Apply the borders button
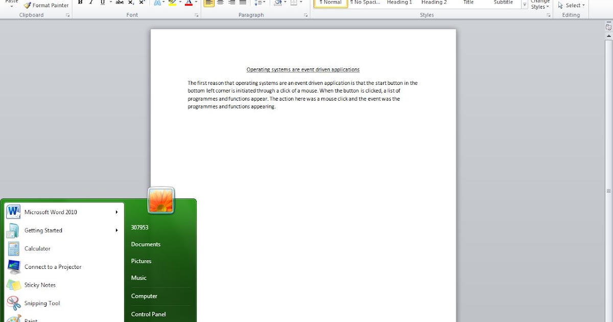Viewport: 613px width, 322px height. pos(294,3)
